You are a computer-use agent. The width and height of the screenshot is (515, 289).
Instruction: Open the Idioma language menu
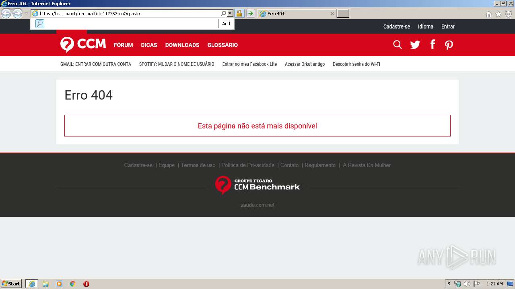(x=425, y=26)
